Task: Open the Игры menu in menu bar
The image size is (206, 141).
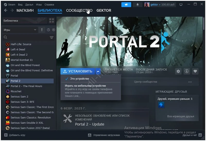Action: click(x=39, y=5)
